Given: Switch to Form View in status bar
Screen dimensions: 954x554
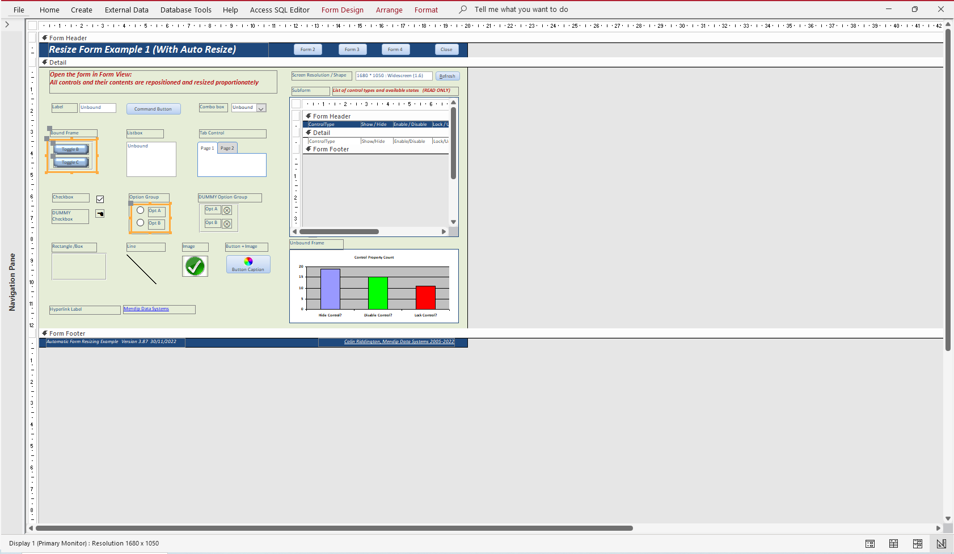Looking at the screenshot, I should tap(870, 544).
